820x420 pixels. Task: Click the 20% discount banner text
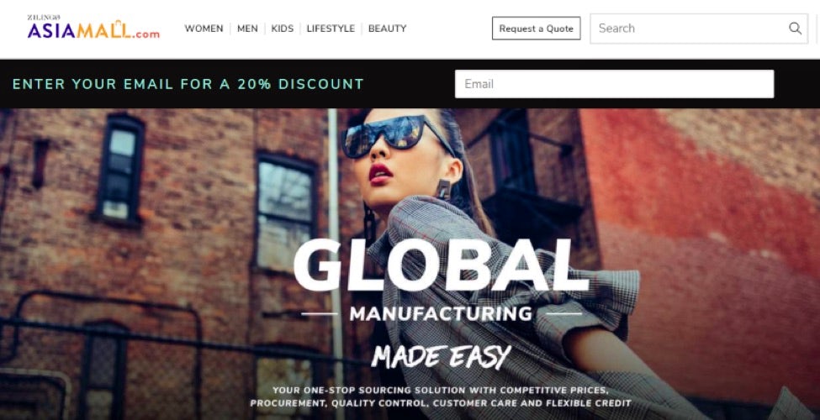[188, 84]
